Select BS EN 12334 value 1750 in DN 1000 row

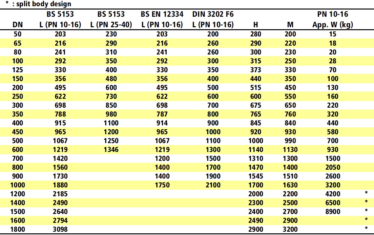pyautogui.click(x=162, y=185)
